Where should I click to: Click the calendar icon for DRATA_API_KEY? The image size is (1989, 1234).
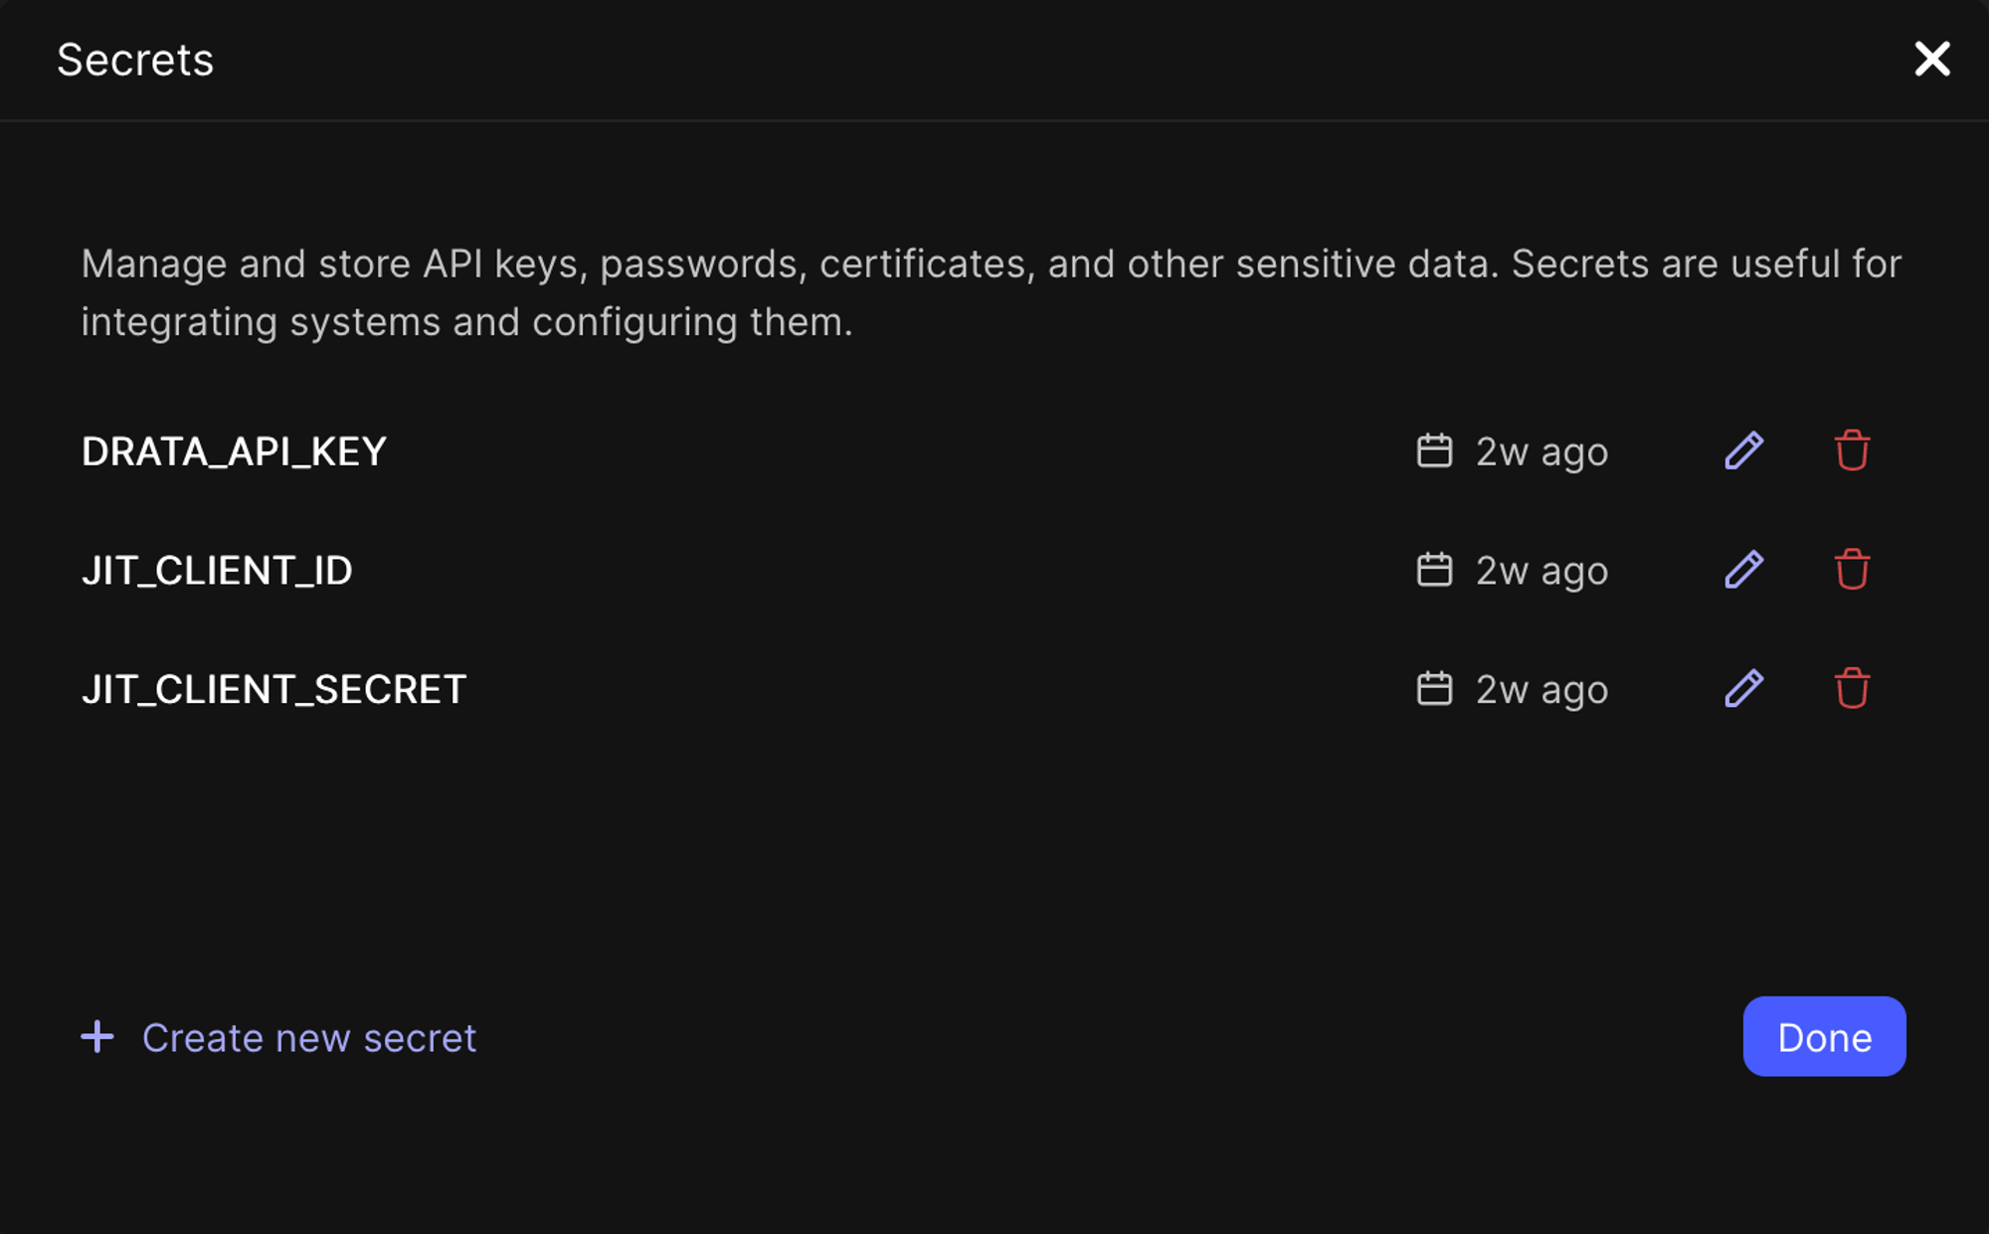pos(1434,450)
